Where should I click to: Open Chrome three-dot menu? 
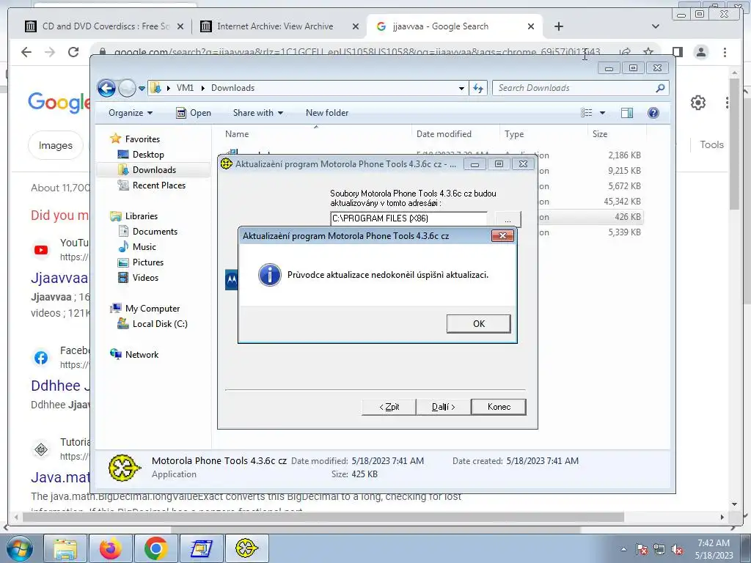725,52
